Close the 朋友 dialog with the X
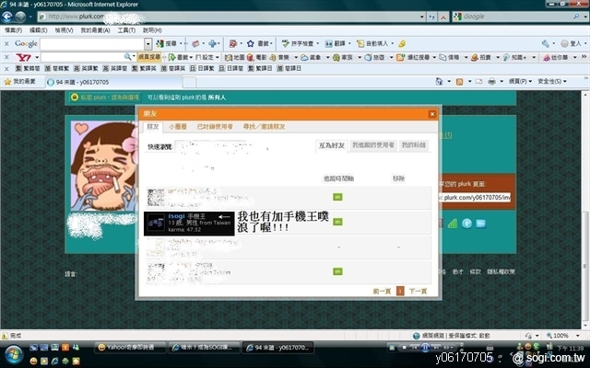The height and width of the screenshot is (368, 590). (431, 113)
